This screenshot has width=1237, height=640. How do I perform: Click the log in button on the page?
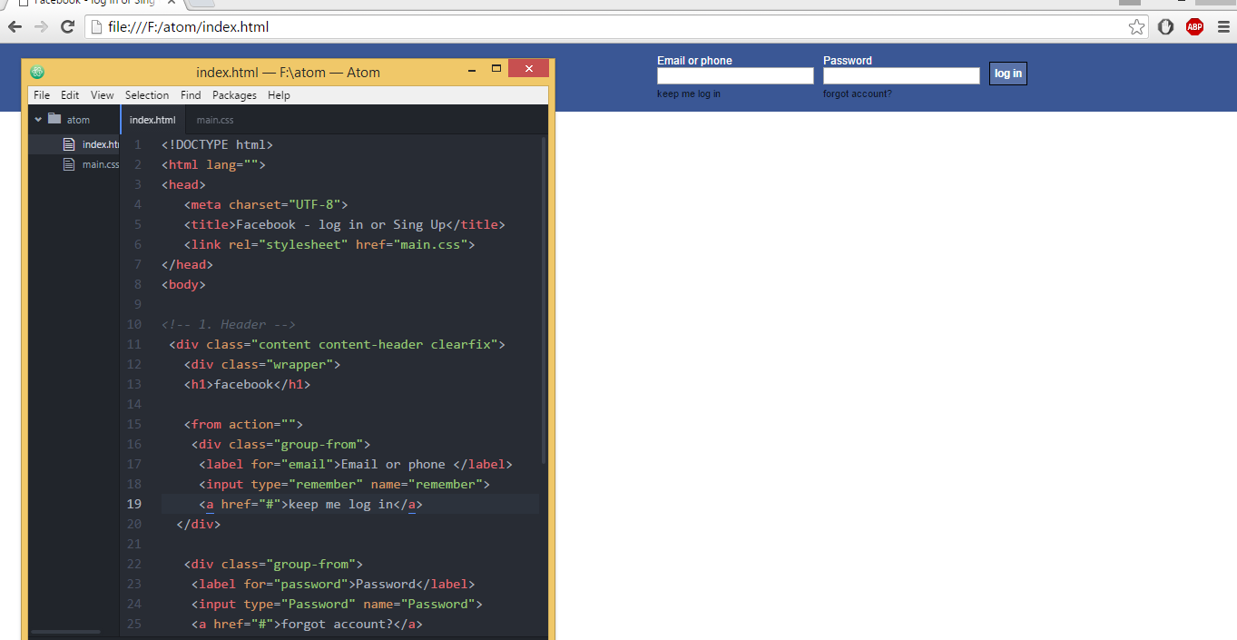[1008, 74]
